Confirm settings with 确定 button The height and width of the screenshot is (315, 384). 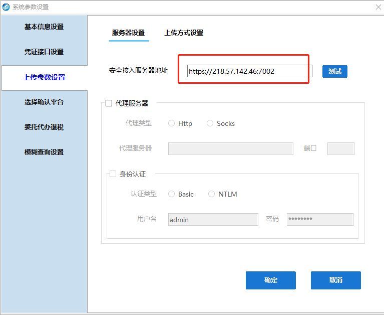pyautogui.click(x=271, y=280)
